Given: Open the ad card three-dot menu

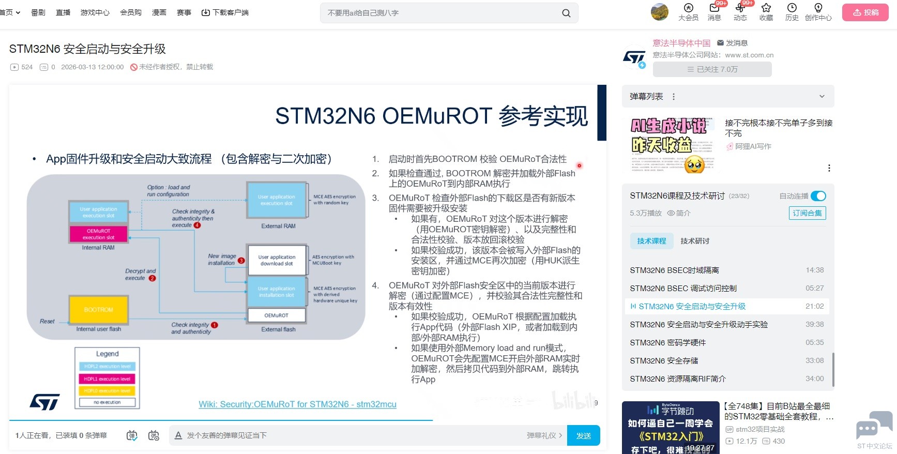Looking at the screenshot, I should click(829, 168).
